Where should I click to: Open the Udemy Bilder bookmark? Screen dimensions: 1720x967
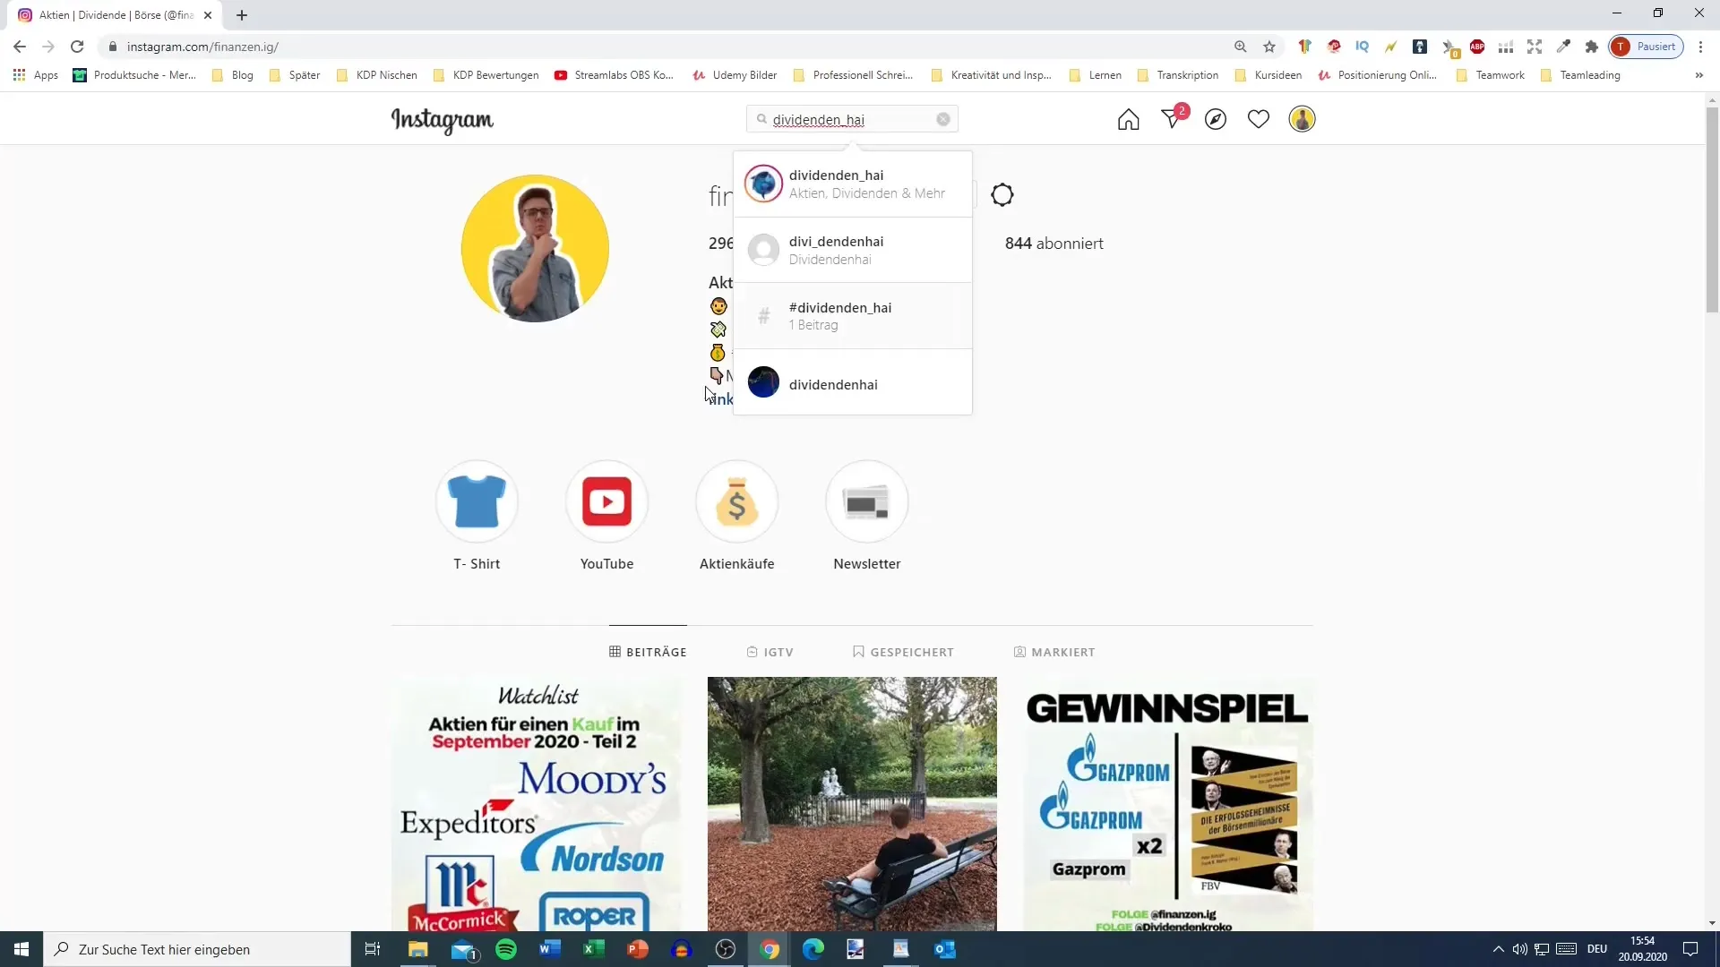[735, 75]
